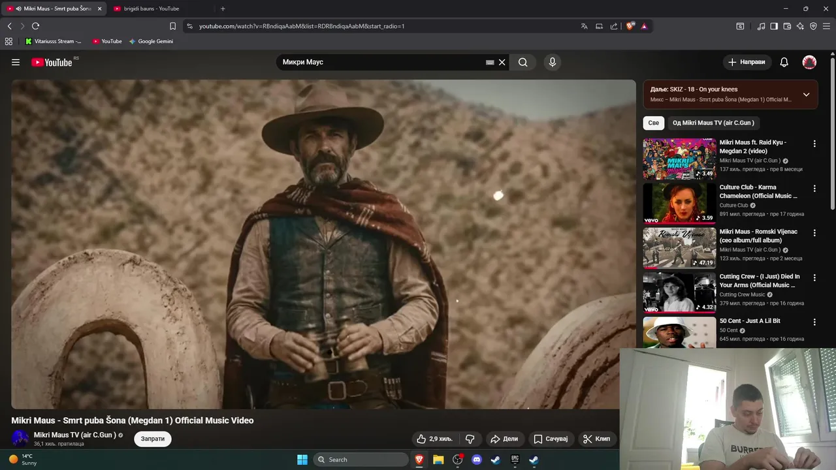Go to the YouTube home logo
The width and height of the screenshot is (836, 470).
pos(52,62)
